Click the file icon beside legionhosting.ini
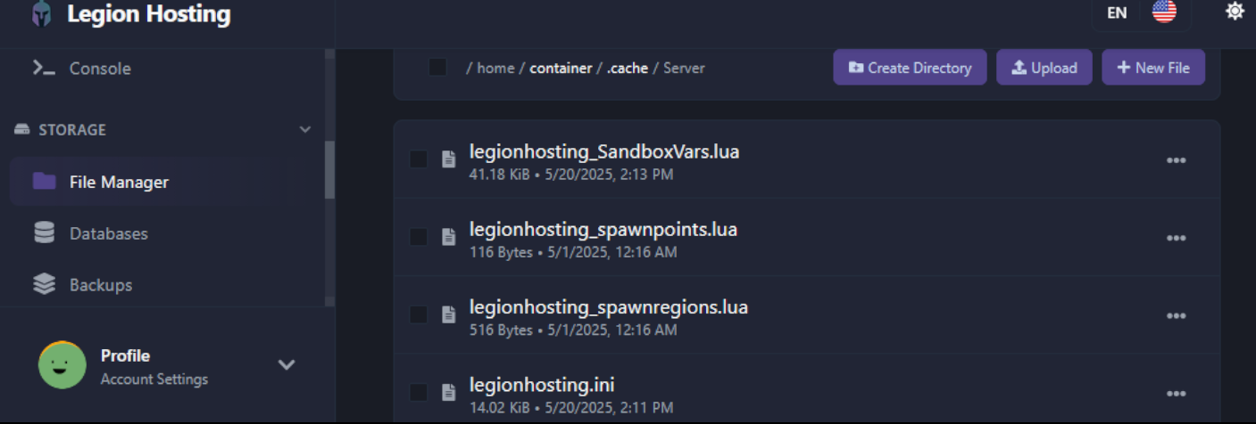1256x424 pixels. (448, 392)
